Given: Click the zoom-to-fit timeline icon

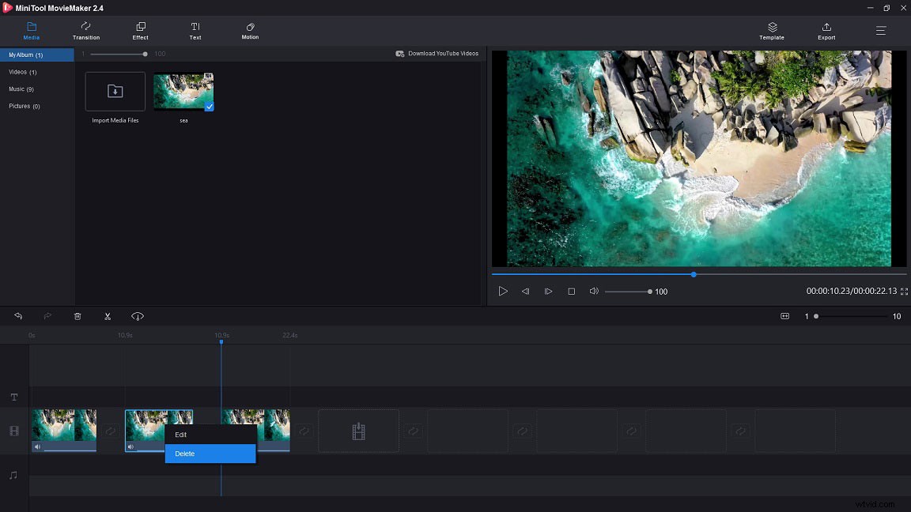Looking at the screenshot, I should 784,316.
